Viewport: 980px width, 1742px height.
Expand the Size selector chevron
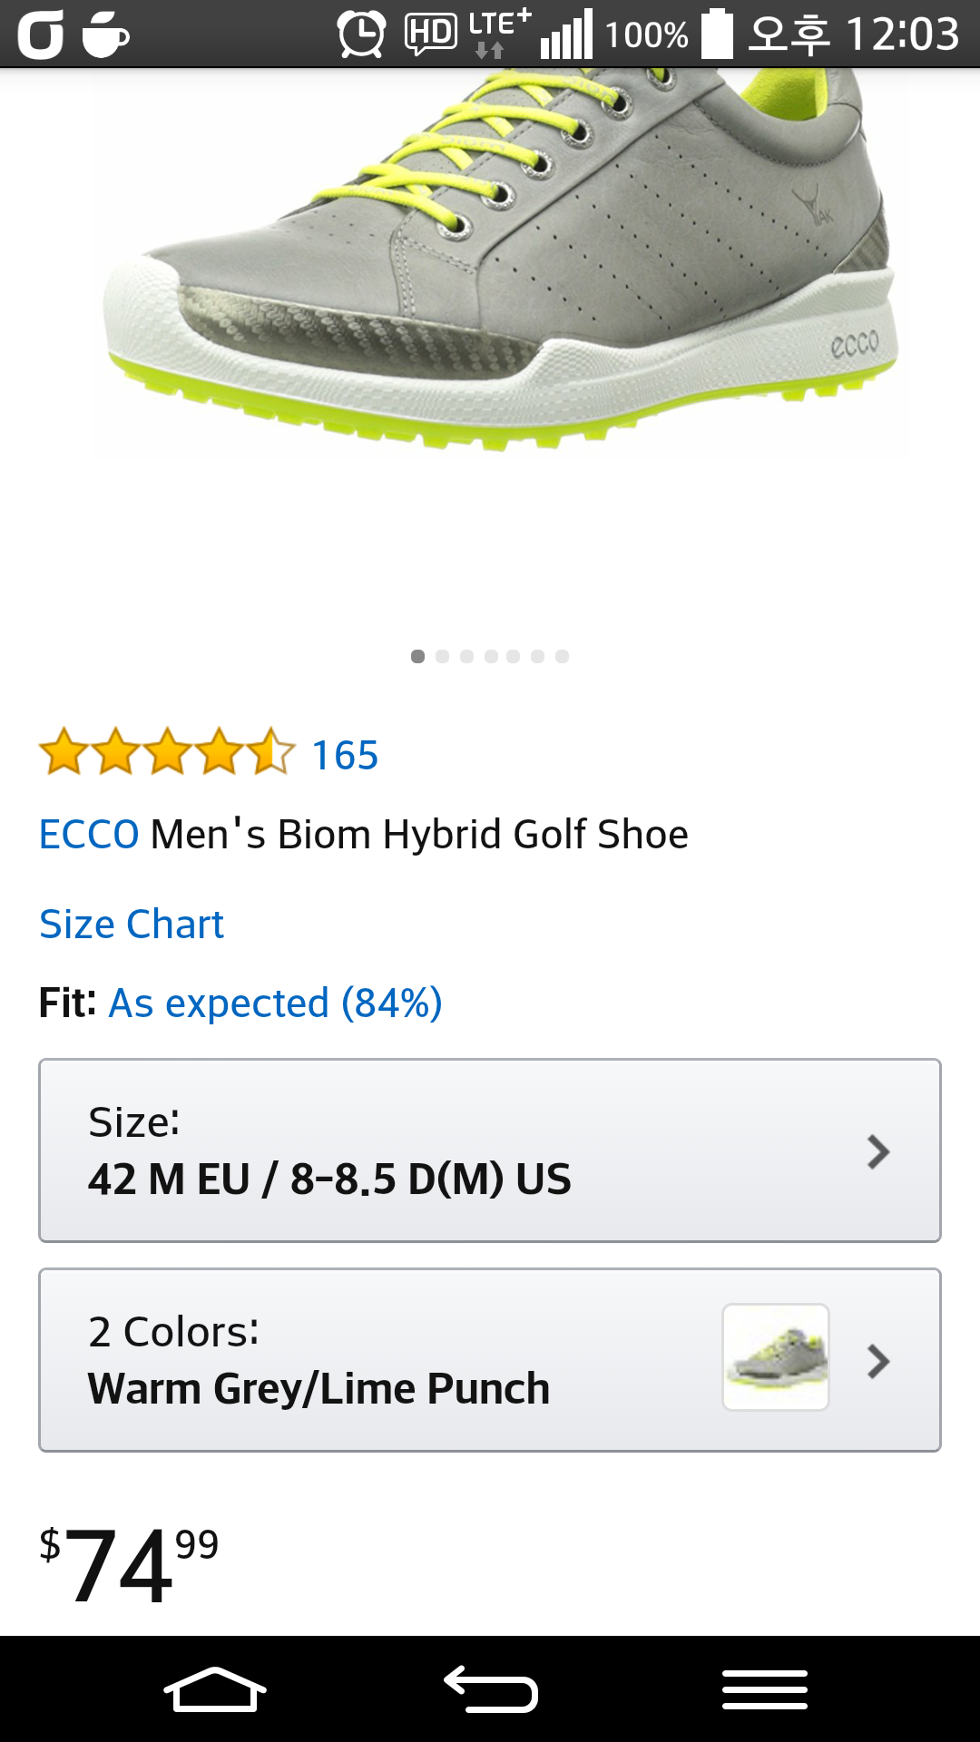pyautogui.click(x=877, y=1151)
